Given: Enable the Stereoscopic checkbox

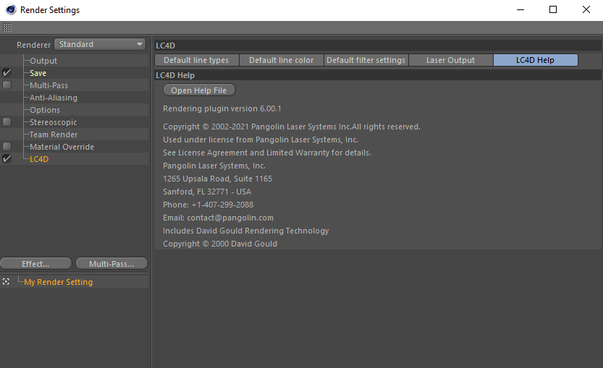Looking at the screenshot, I should coord(7,122).
